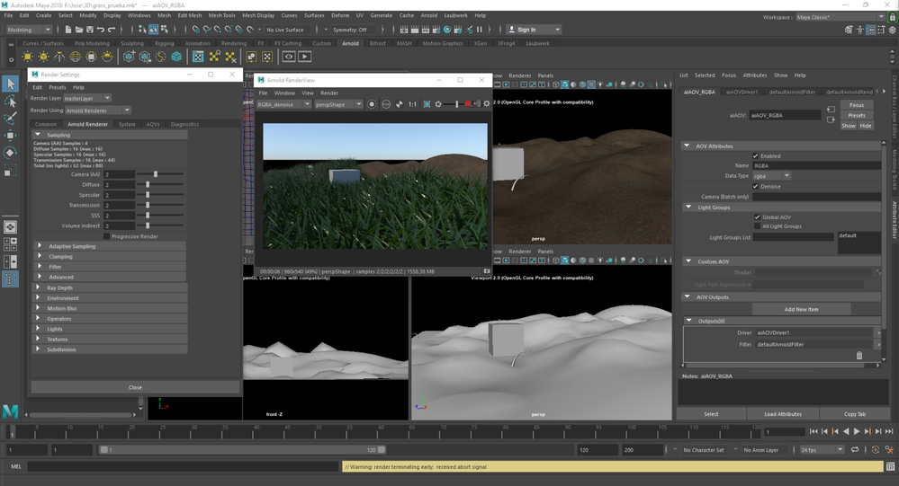Click the Focus button in Attribute Editor

pos(857,105)
